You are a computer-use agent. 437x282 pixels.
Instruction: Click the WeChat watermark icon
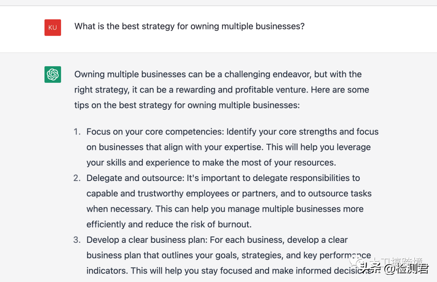pos(357,262)
